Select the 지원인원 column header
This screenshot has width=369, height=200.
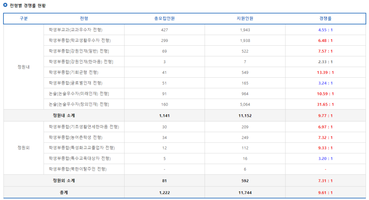[x=245, y=18]
